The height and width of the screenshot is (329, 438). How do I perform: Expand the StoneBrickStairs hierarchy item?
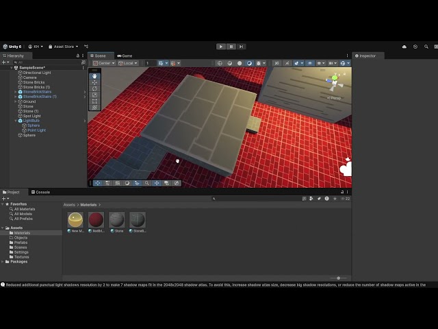(x=16, y=92)
